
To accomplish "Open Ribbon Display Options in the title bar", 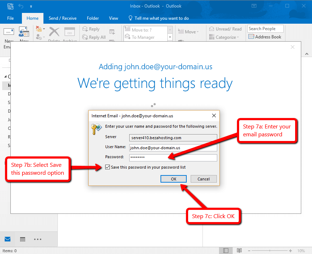I will [254, 6].
